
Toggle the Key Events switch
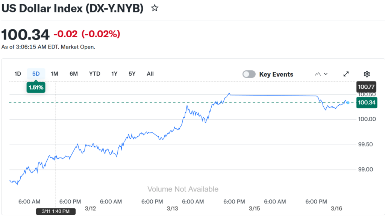pos(249,74)
